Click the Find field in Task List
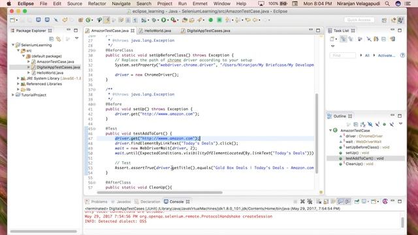This screenshot has width=418, height=235. 342,55
